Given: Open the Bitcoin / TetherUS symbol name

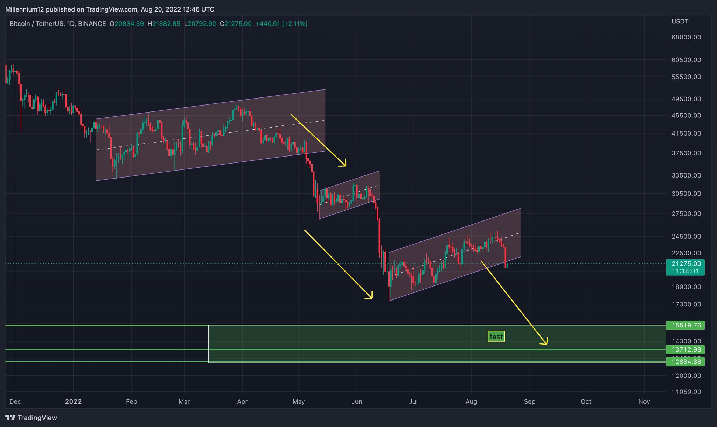Looking at the screenshot, I should click(x=36, y=24).
